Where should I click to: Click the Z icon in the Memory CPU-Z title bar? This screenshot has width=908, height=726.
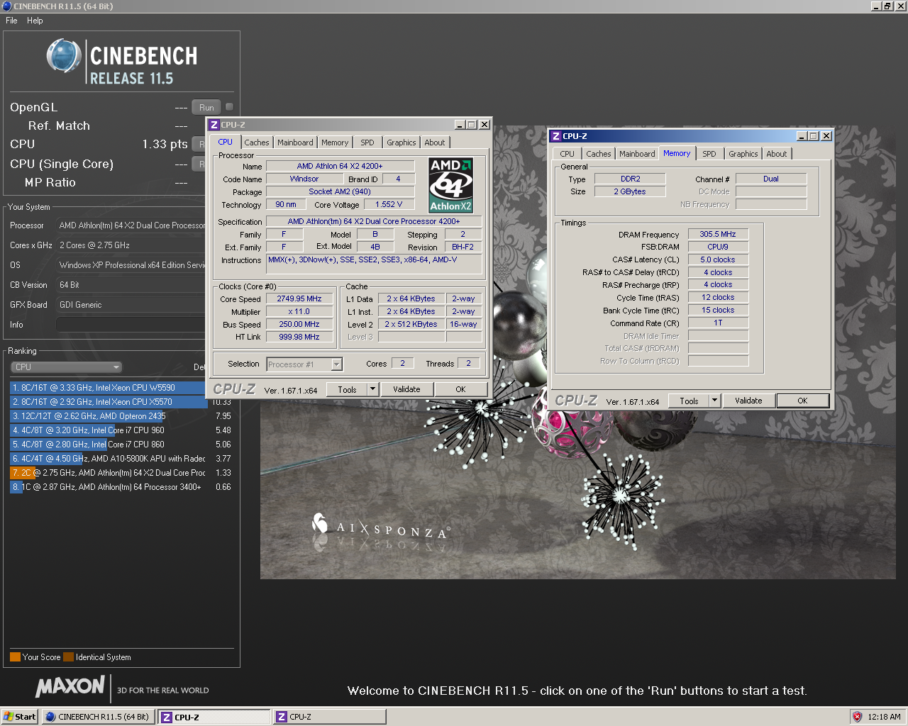(556, 136)
